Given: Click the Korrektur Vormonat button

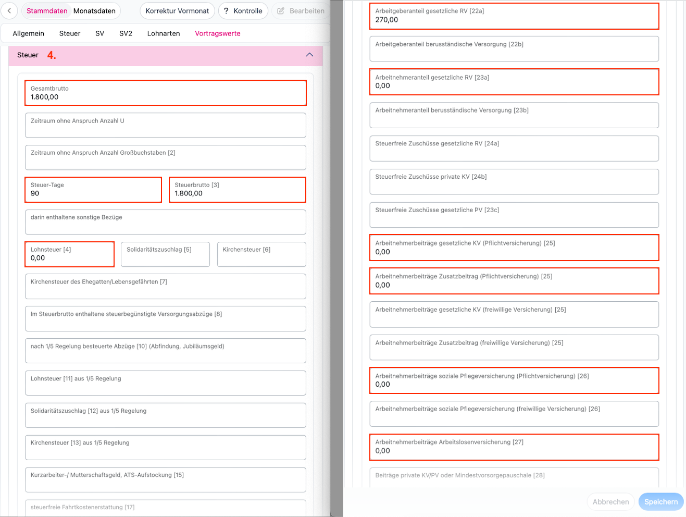Looking at the screenshot, I should (x=177, y=10).
